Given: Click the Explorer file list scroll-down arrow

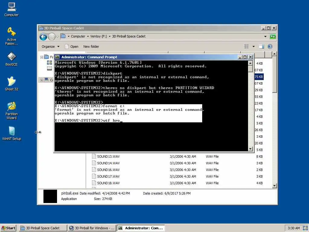Looking at the screenshot, I should pos(274,186).
